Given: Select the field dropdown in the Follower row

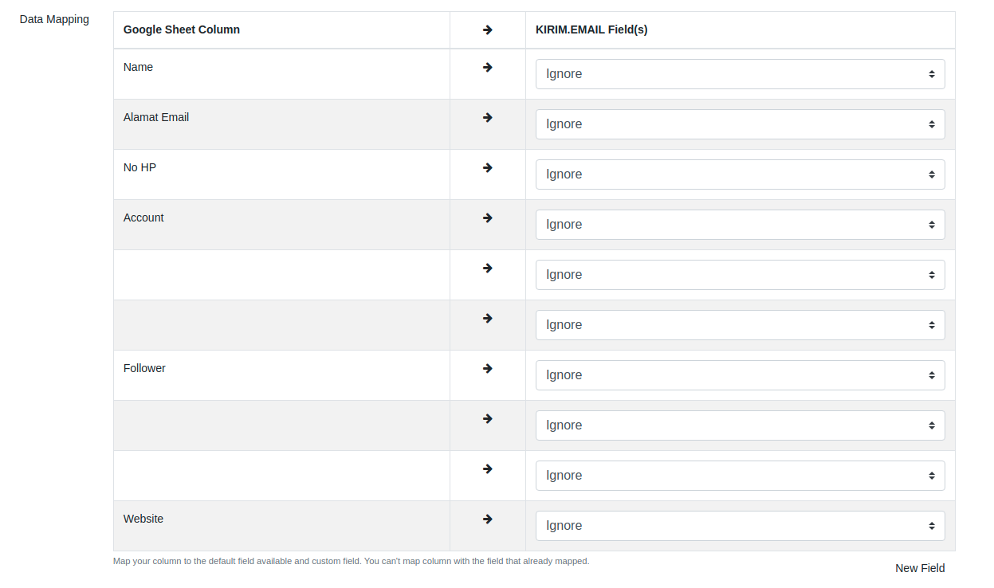Looking at the screenshot, I should pos(740,375).
